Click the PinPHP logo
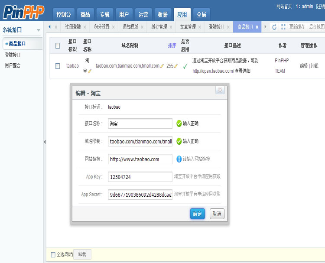The width and height of the screenshot is (325, 263). tap(23, 12)
